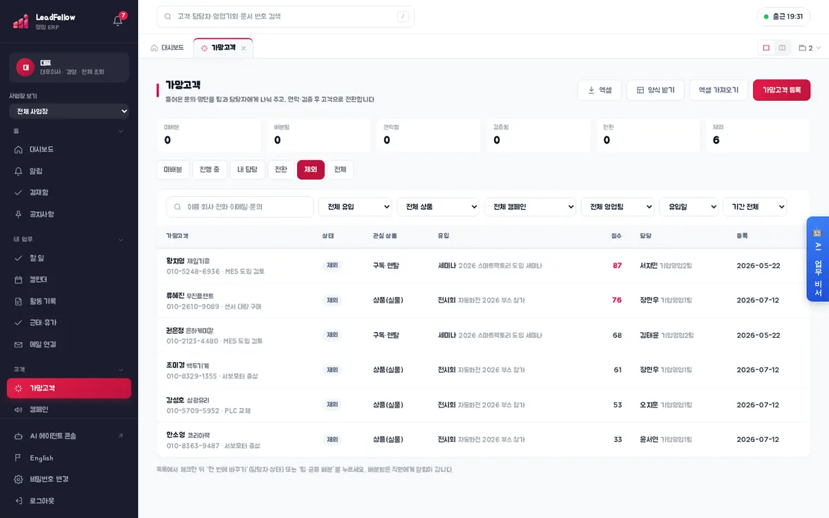
Task: Show 내 담당 prospects only
Action: (247, 170)
